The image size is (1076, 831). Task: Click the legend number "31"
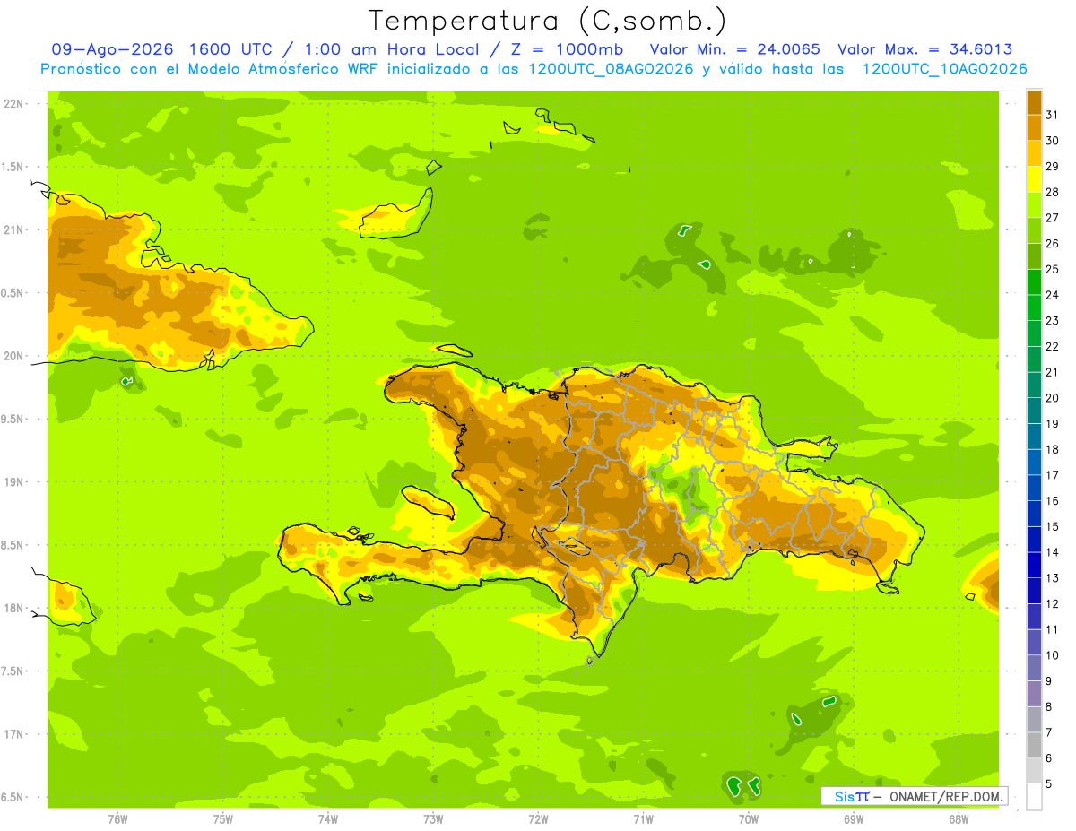(1052, 115)
